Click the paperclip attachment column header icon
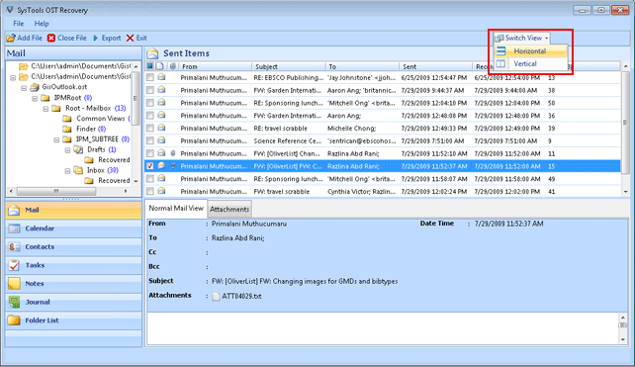The image size is (635, 367). (173, 66)
